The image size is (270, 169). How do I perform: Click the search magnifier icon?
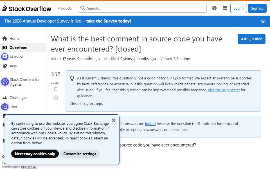(x=83, y=8)
